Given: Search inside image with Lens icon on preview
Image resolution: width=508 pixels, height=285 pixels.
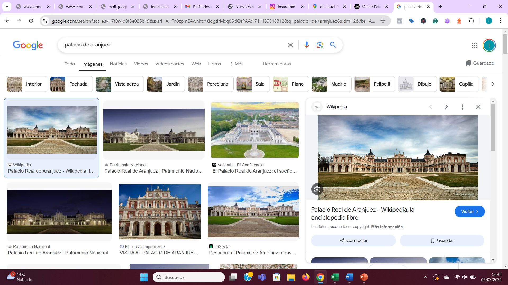Looking at the screenshot, I should pyautogui.click(x=317, y=189).
